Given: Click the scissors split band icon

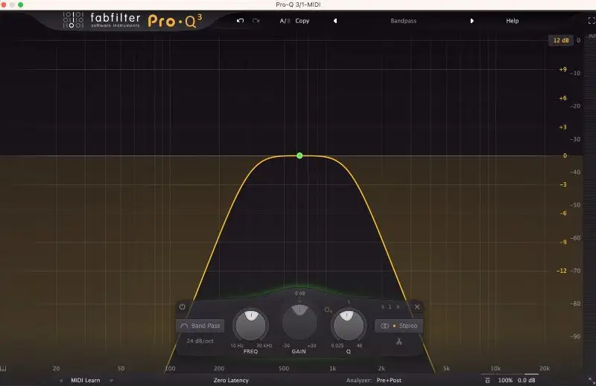Looking at the screenshot, I should pos(399,342).
